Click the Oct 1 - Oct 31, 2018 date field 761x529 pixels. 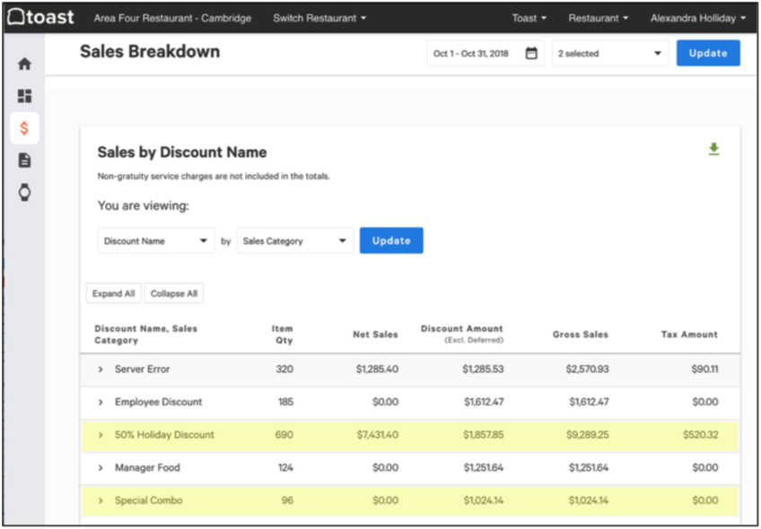click(x=471, y=54)
